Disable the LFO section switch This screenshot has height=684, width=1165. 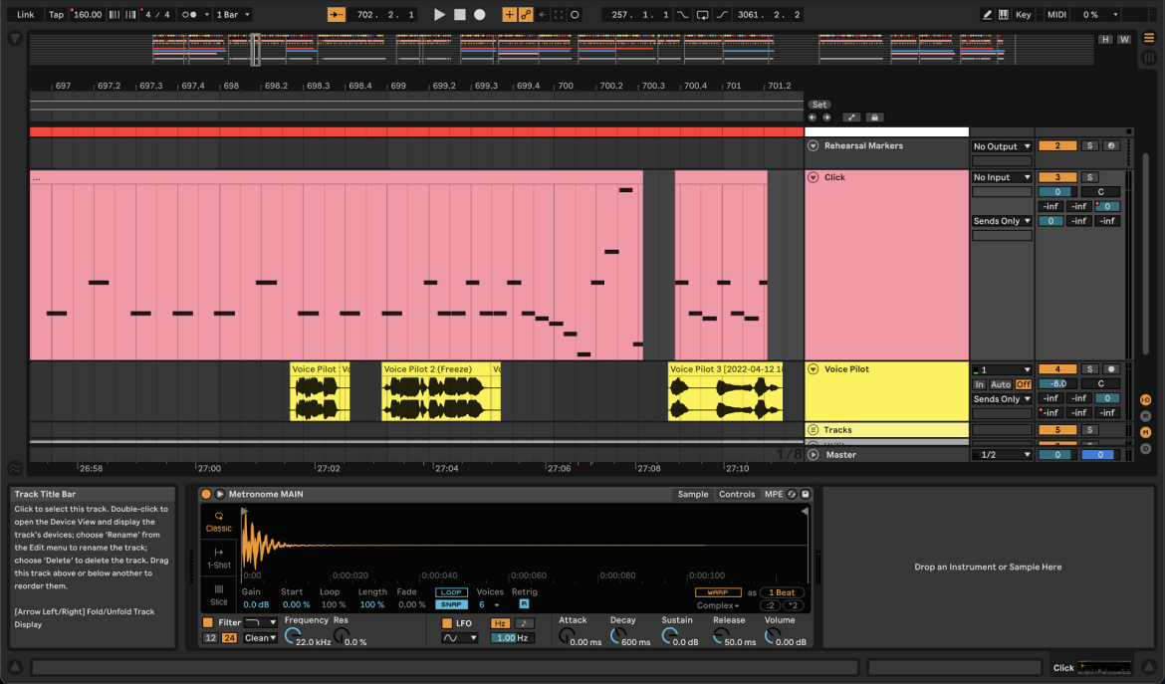point(446,623)
